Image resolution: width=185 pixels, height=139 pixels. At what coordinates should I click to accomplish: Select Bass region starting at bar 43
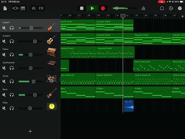(153, 92)
